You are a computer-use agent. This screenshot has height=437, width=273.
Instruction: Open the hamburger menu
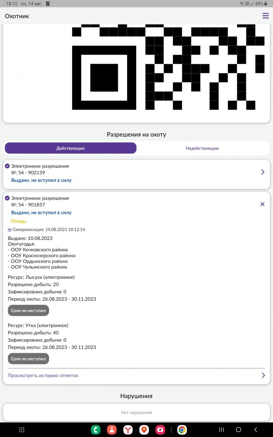[266, 16]
